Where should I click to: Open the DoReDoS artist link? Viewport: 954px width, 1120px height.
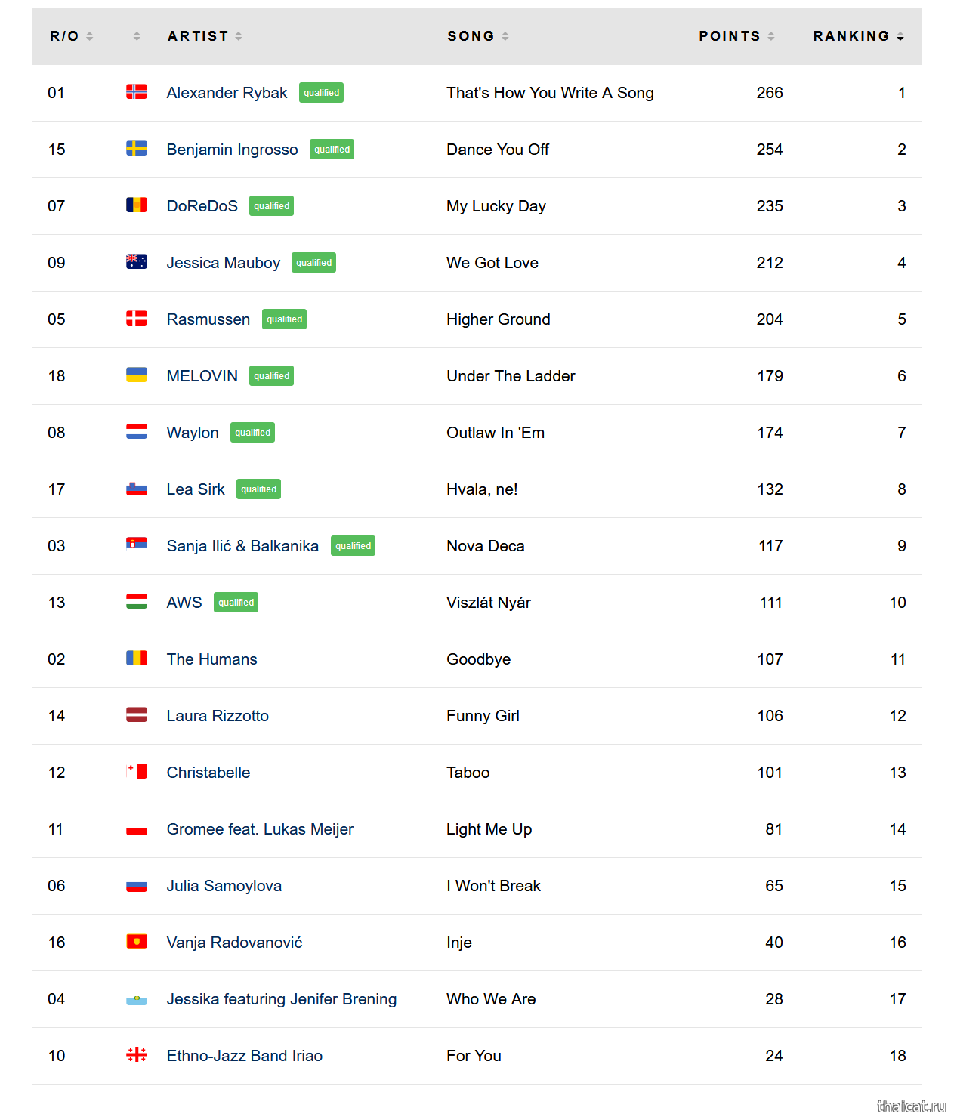point(202,206)
